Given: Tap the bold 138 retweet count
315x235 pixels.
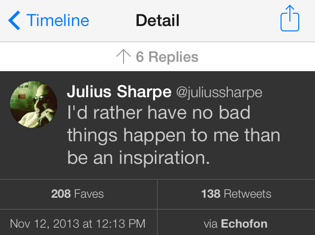Looking at the screenshot, I should (211, 194).
